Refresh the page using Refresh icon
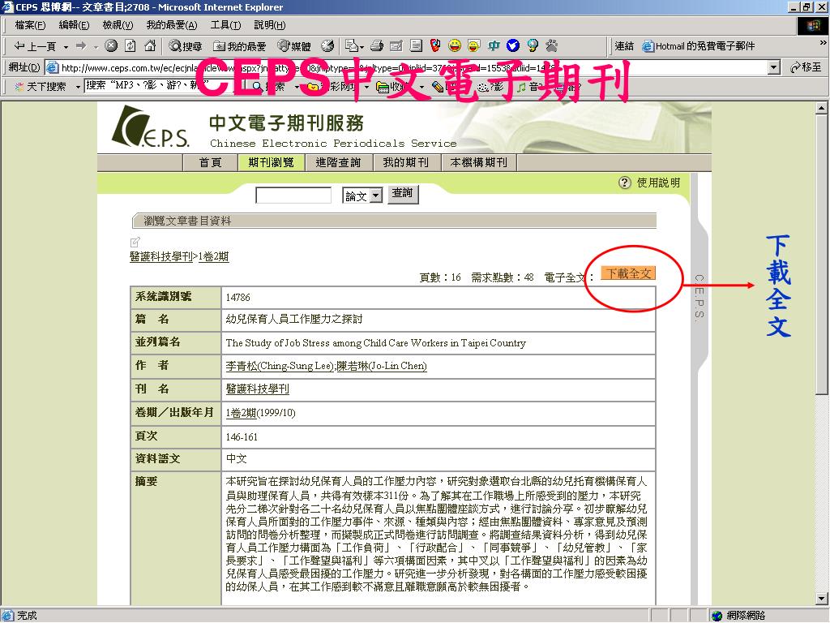Image resolution: width=830 pixels, height=623 pixels. click(x=130, y=46)
